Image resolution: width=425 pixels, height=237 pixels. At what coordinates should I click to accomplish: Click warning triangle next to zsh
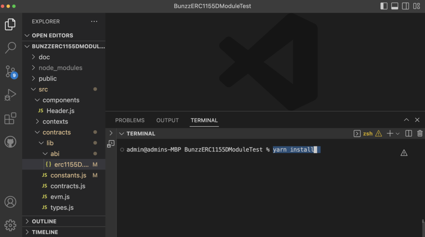[379, 134]
